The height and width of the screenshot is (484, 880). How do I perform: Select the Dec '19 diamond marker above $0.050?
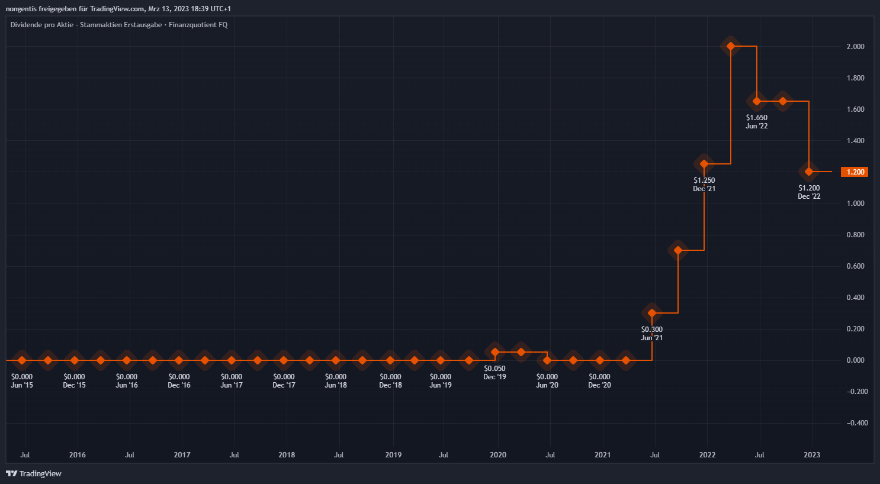pos(495,352)
